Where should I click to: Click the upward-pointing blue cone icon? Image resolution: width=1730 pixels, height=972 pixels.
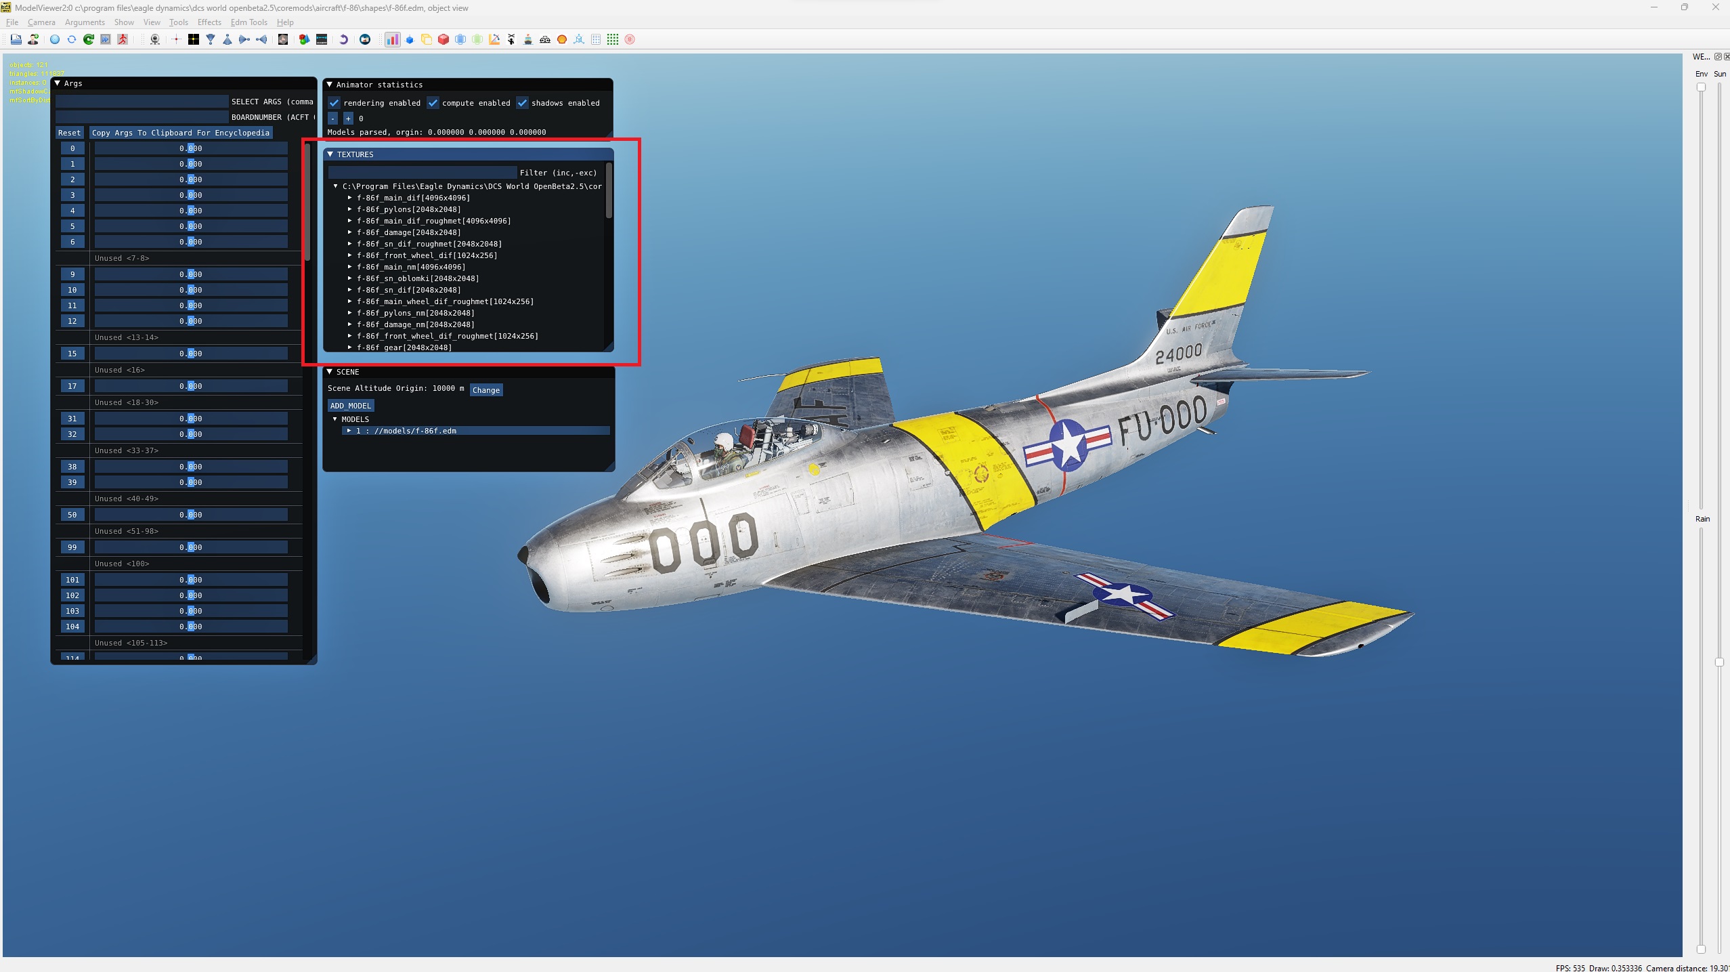228,39
